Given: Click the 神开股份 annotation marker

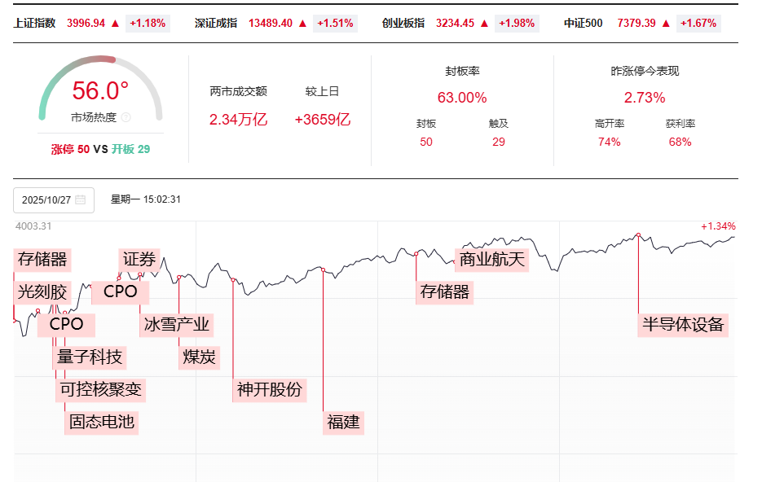Looking at the screenshot, I should 270,391.
